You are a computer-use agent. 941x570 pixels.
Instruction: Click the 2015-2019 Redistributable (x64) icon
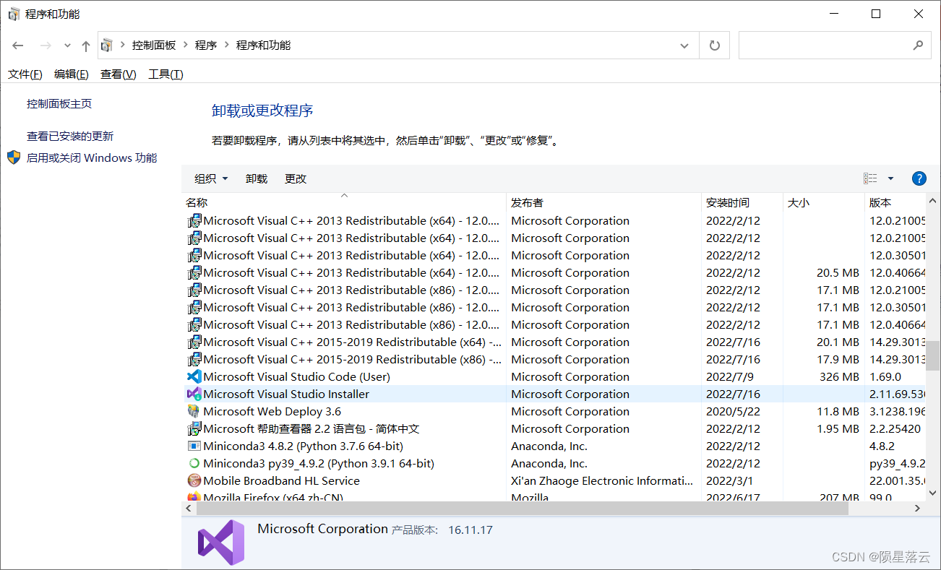tap(194, 342)
